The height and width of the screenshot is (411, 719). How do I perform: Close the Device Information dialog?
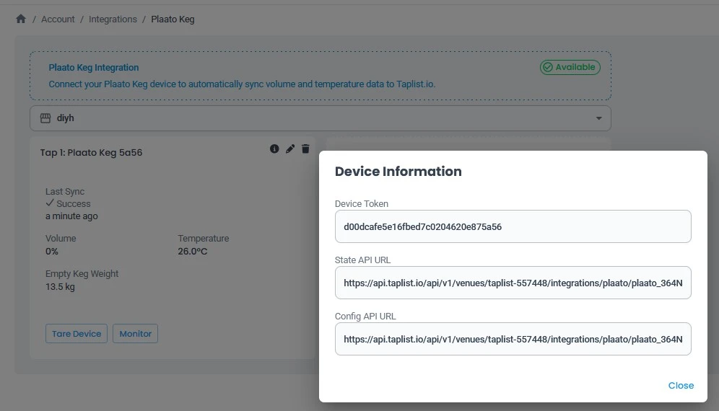[680, 386]
